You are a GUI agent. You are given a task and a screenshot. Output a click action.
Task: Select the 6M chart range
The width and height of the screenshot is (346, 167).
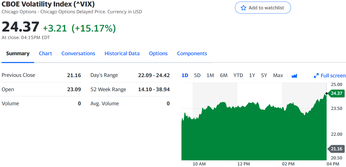coord(224,75)
